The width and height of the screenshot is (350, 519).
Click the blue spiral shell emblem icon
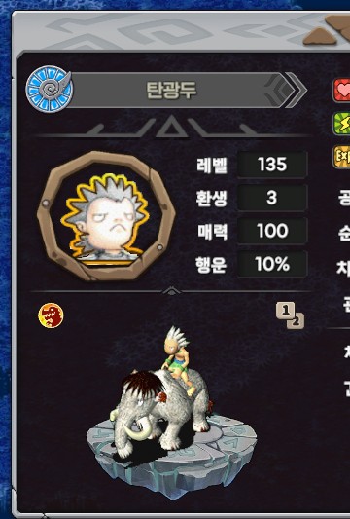click(50, 89)
